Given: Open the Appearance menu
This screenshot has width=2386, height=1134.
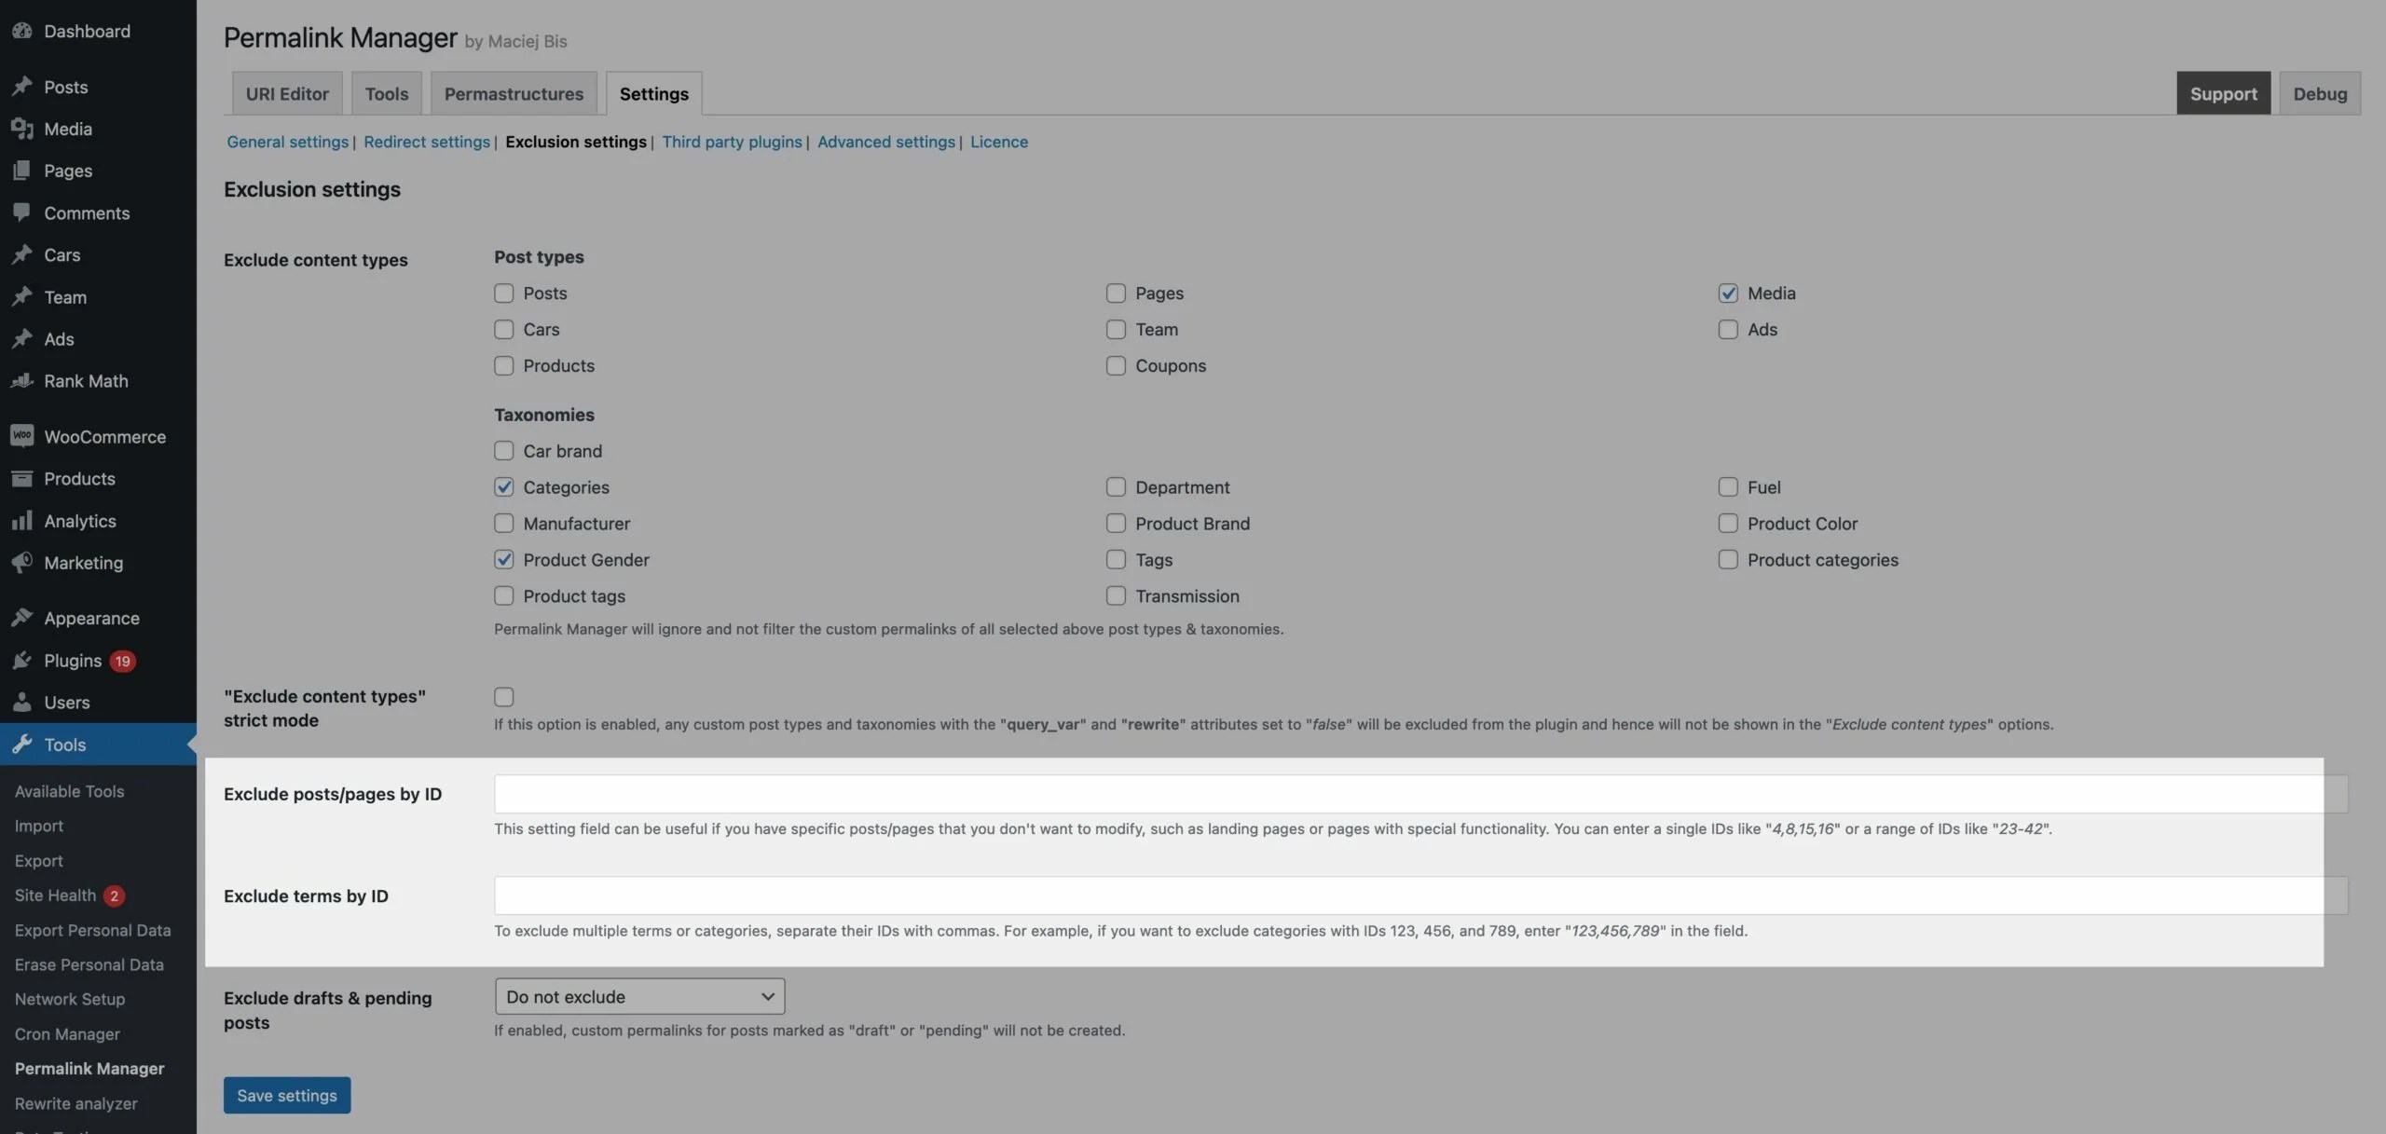Looking at the screenshot, I should 91,618.
